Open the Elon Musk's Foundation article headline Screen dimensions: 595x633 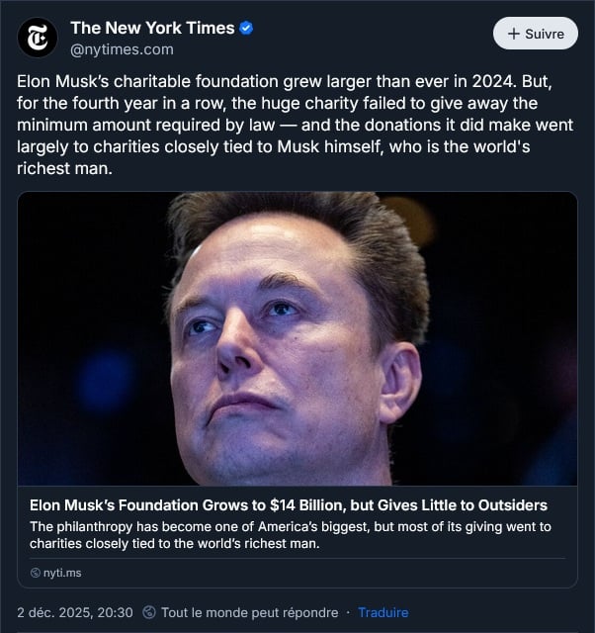(289, 505)
